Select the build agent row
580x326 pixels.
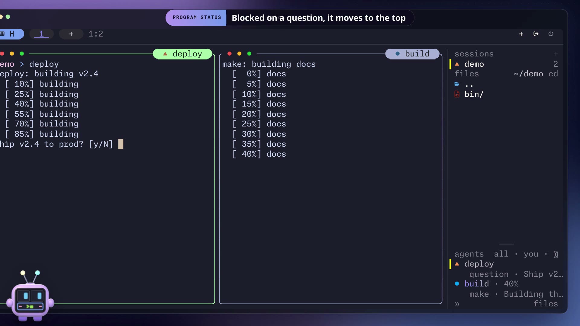coord(506,284)
